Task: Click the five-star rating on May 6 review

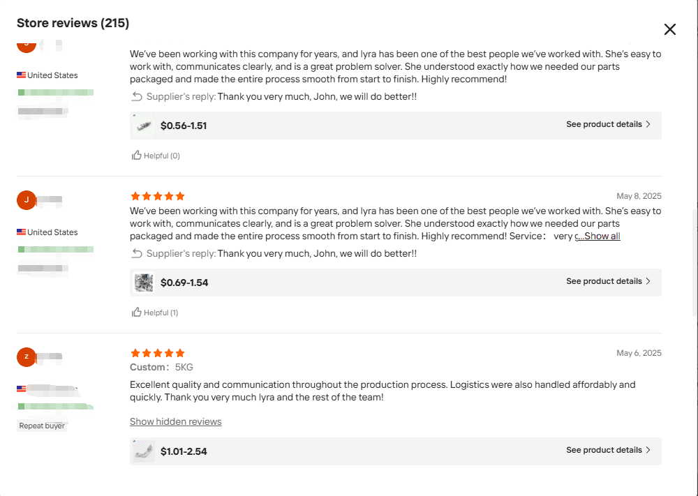Action: click(x=158, y=353)
